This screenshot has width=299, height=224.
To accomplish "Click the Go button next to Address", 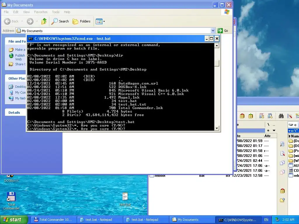I will click(223, 30).
